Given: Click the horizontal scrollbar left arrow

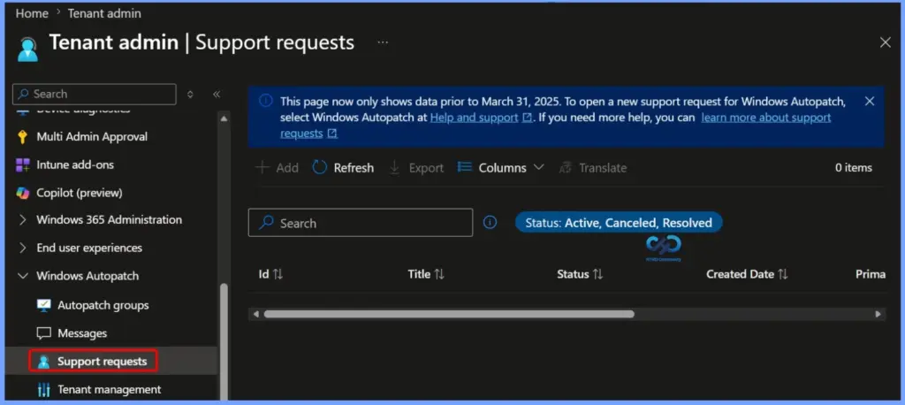Looking at the screenshot, I should click(x=256, y=314).
